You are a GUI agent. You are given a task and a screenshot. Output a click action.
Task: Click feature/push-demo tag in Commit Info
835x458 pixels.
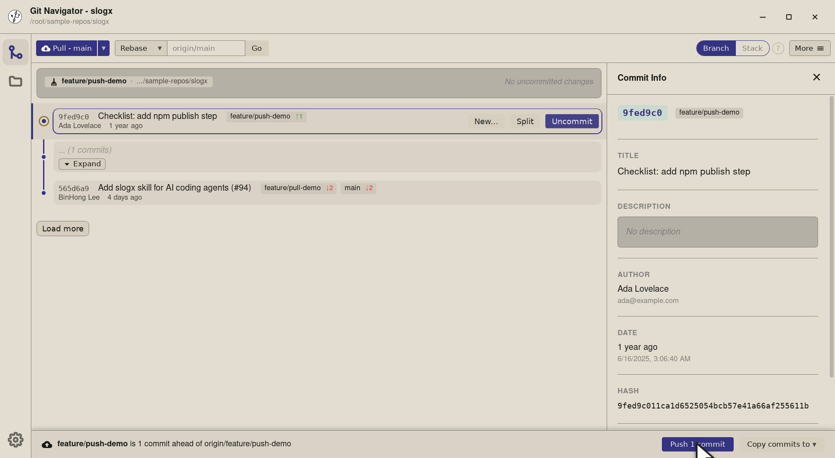point(709,112)
